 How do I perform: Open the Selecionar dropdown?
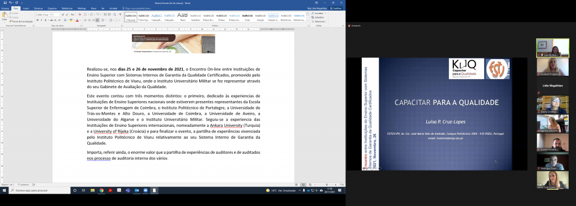click(318, 21)
